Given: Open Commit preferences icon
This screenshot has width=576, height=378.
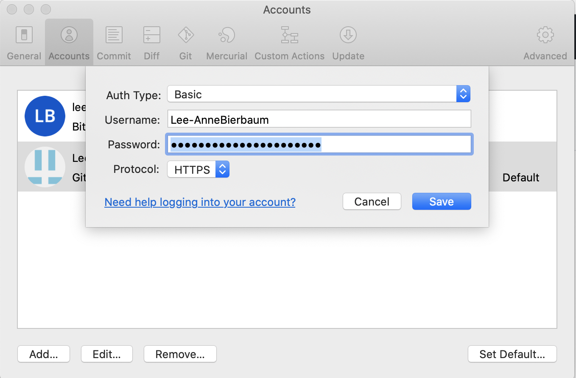Looking at the screenshot, I should click(x=114, y=35).
